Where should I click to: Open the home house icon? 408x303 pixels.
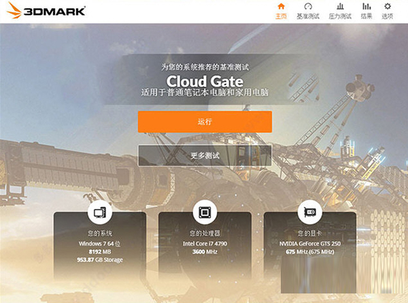[282, 6]
